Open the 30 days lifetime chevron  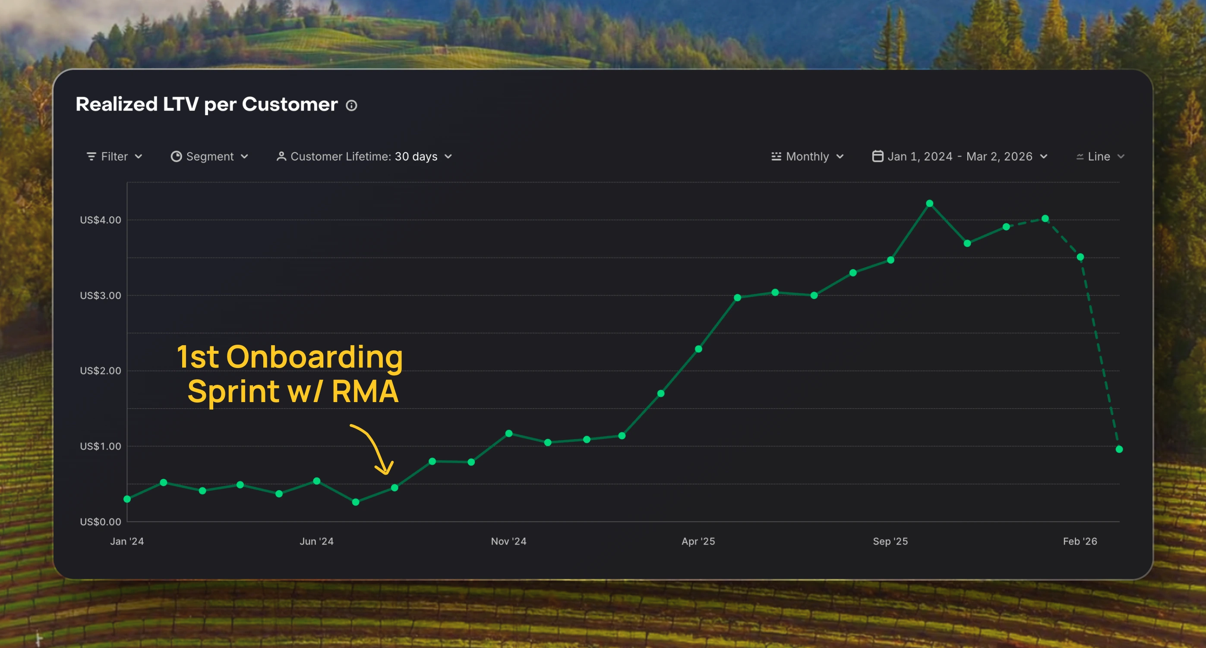pyautogui.click(x=448, y=156)
